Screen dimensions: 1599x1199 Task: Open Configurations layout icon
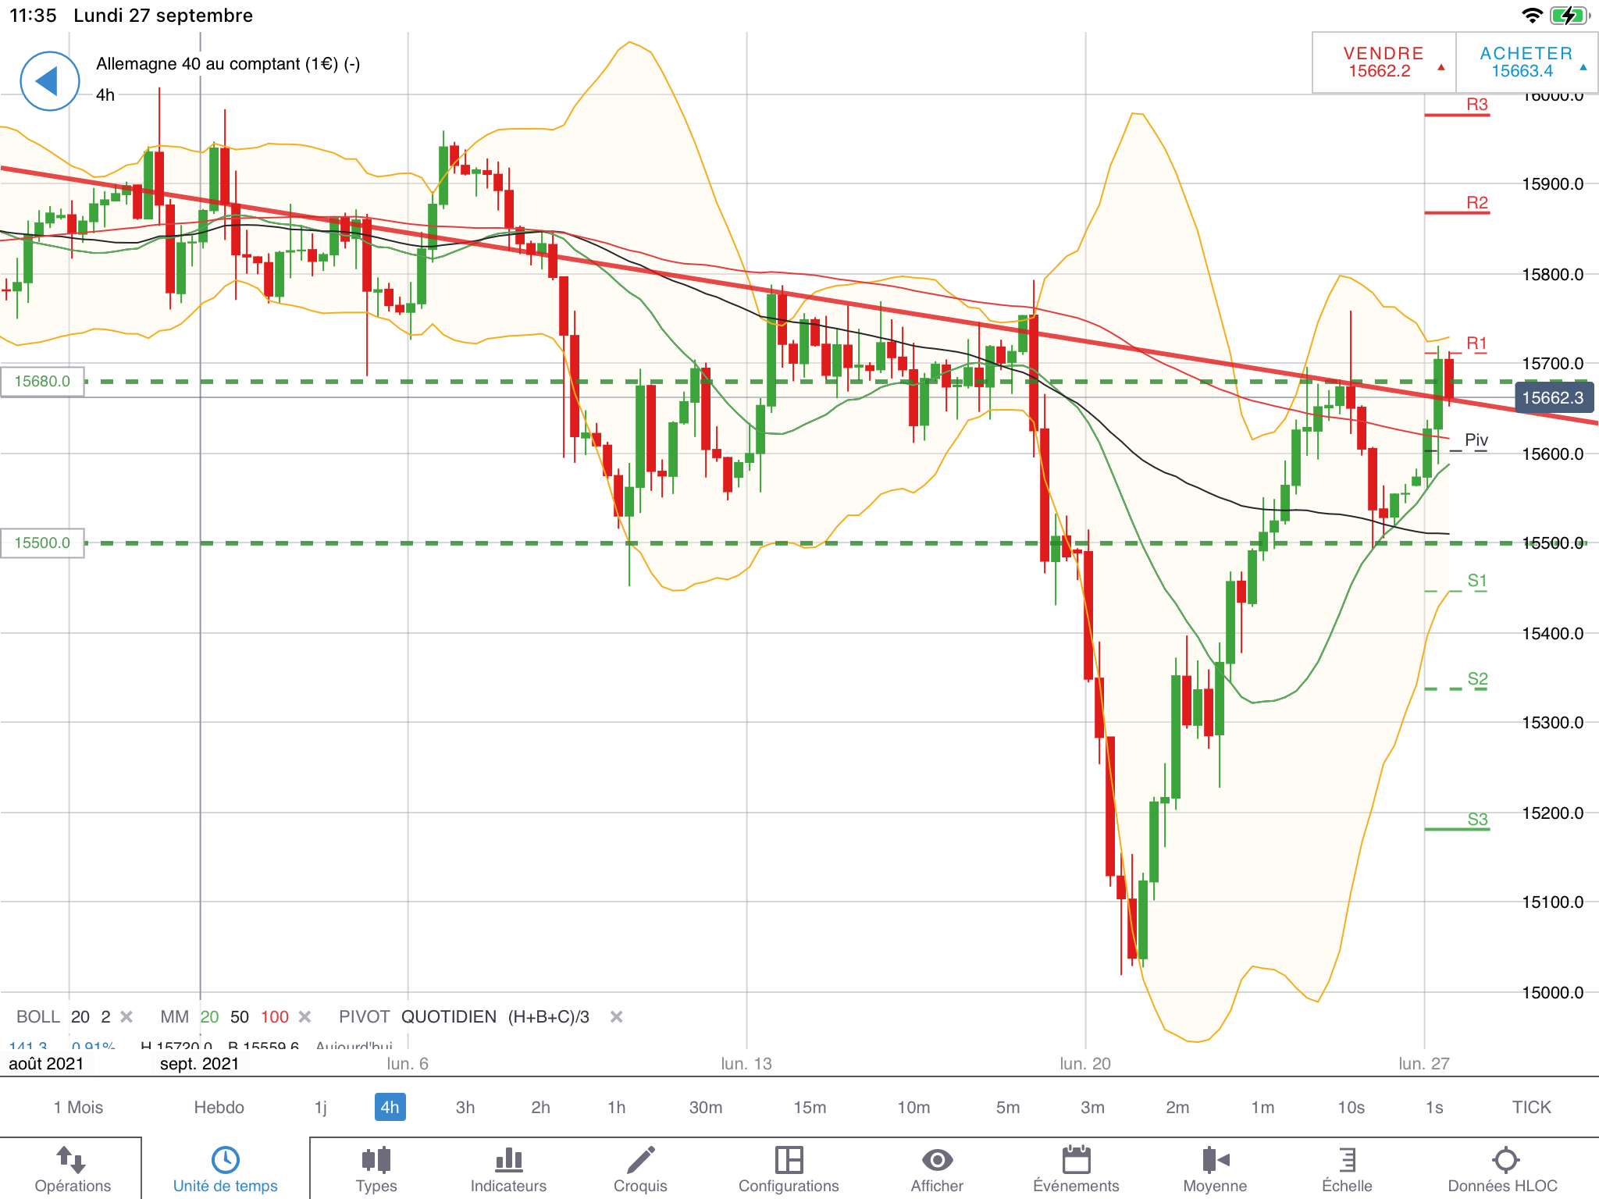(789, 1161)
